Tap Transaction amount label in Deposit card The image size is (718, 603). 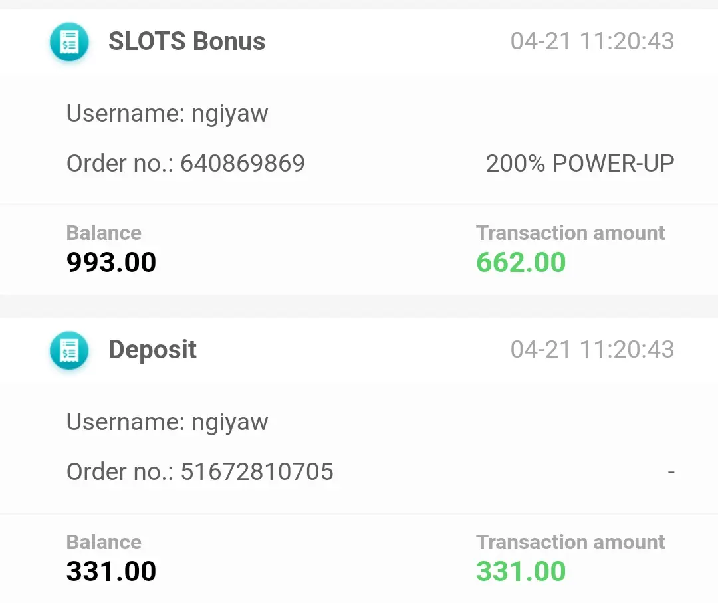pos(570,542)
